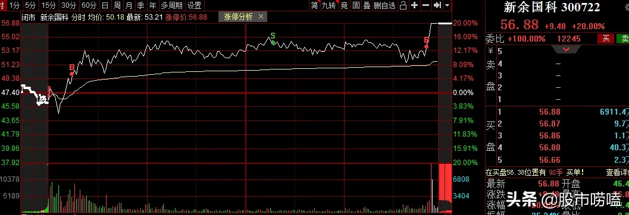629x215 pixels.
Task: Click the unlock padlock icon in toolbar
Action: [x=403, y=5]
